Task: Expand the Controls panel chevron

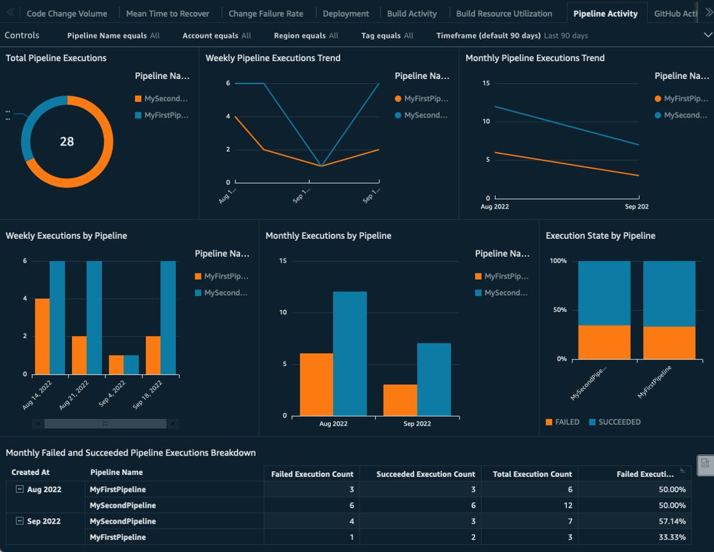Action: pyautogui.click(x=708, y=35)
